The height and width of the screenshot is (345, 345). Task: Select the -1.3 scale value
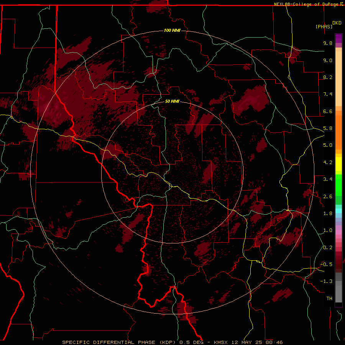tap(326, 281)
